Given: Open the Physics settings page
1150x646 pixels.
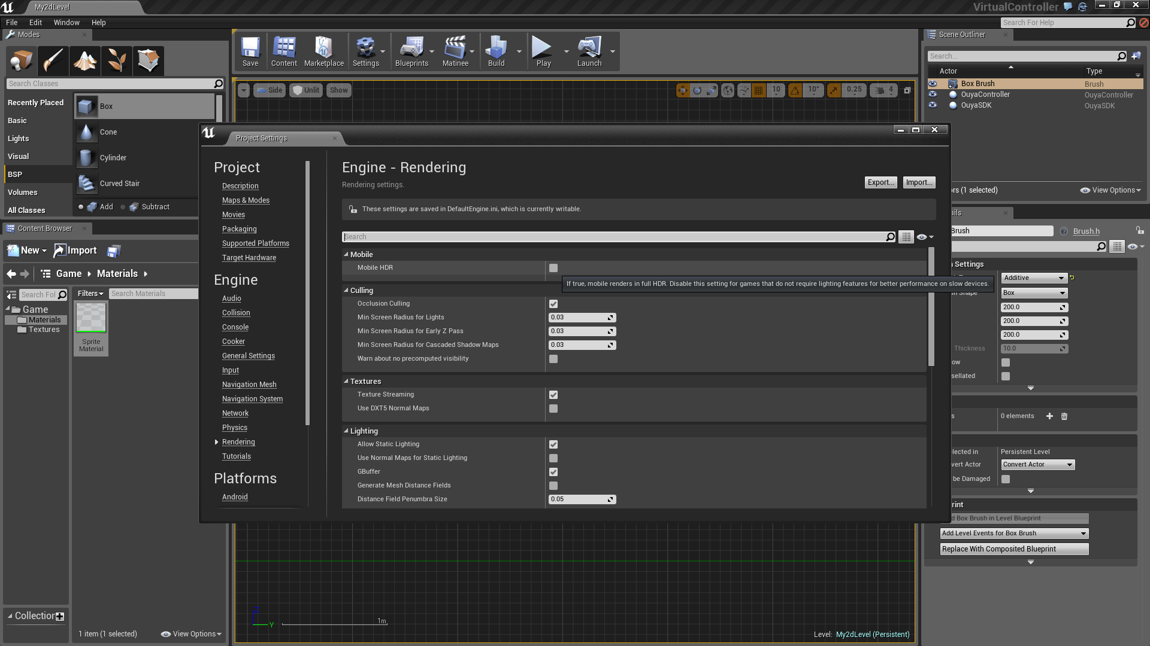Looking at the screenshot, I should coord(235,428).
